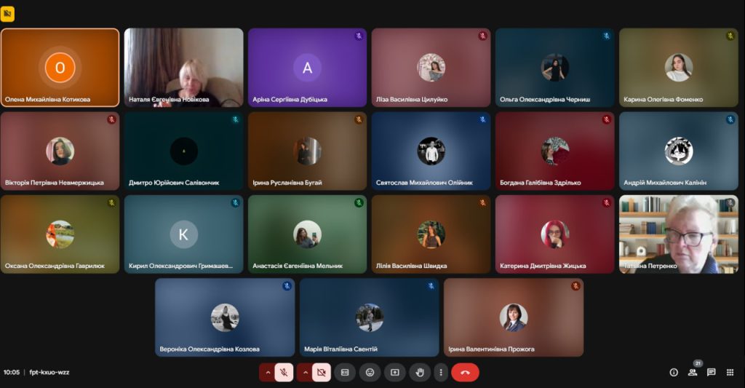This screenshot has height=388, width=745.
Task: Click the red Leave call button
Action: coord(465,372)
